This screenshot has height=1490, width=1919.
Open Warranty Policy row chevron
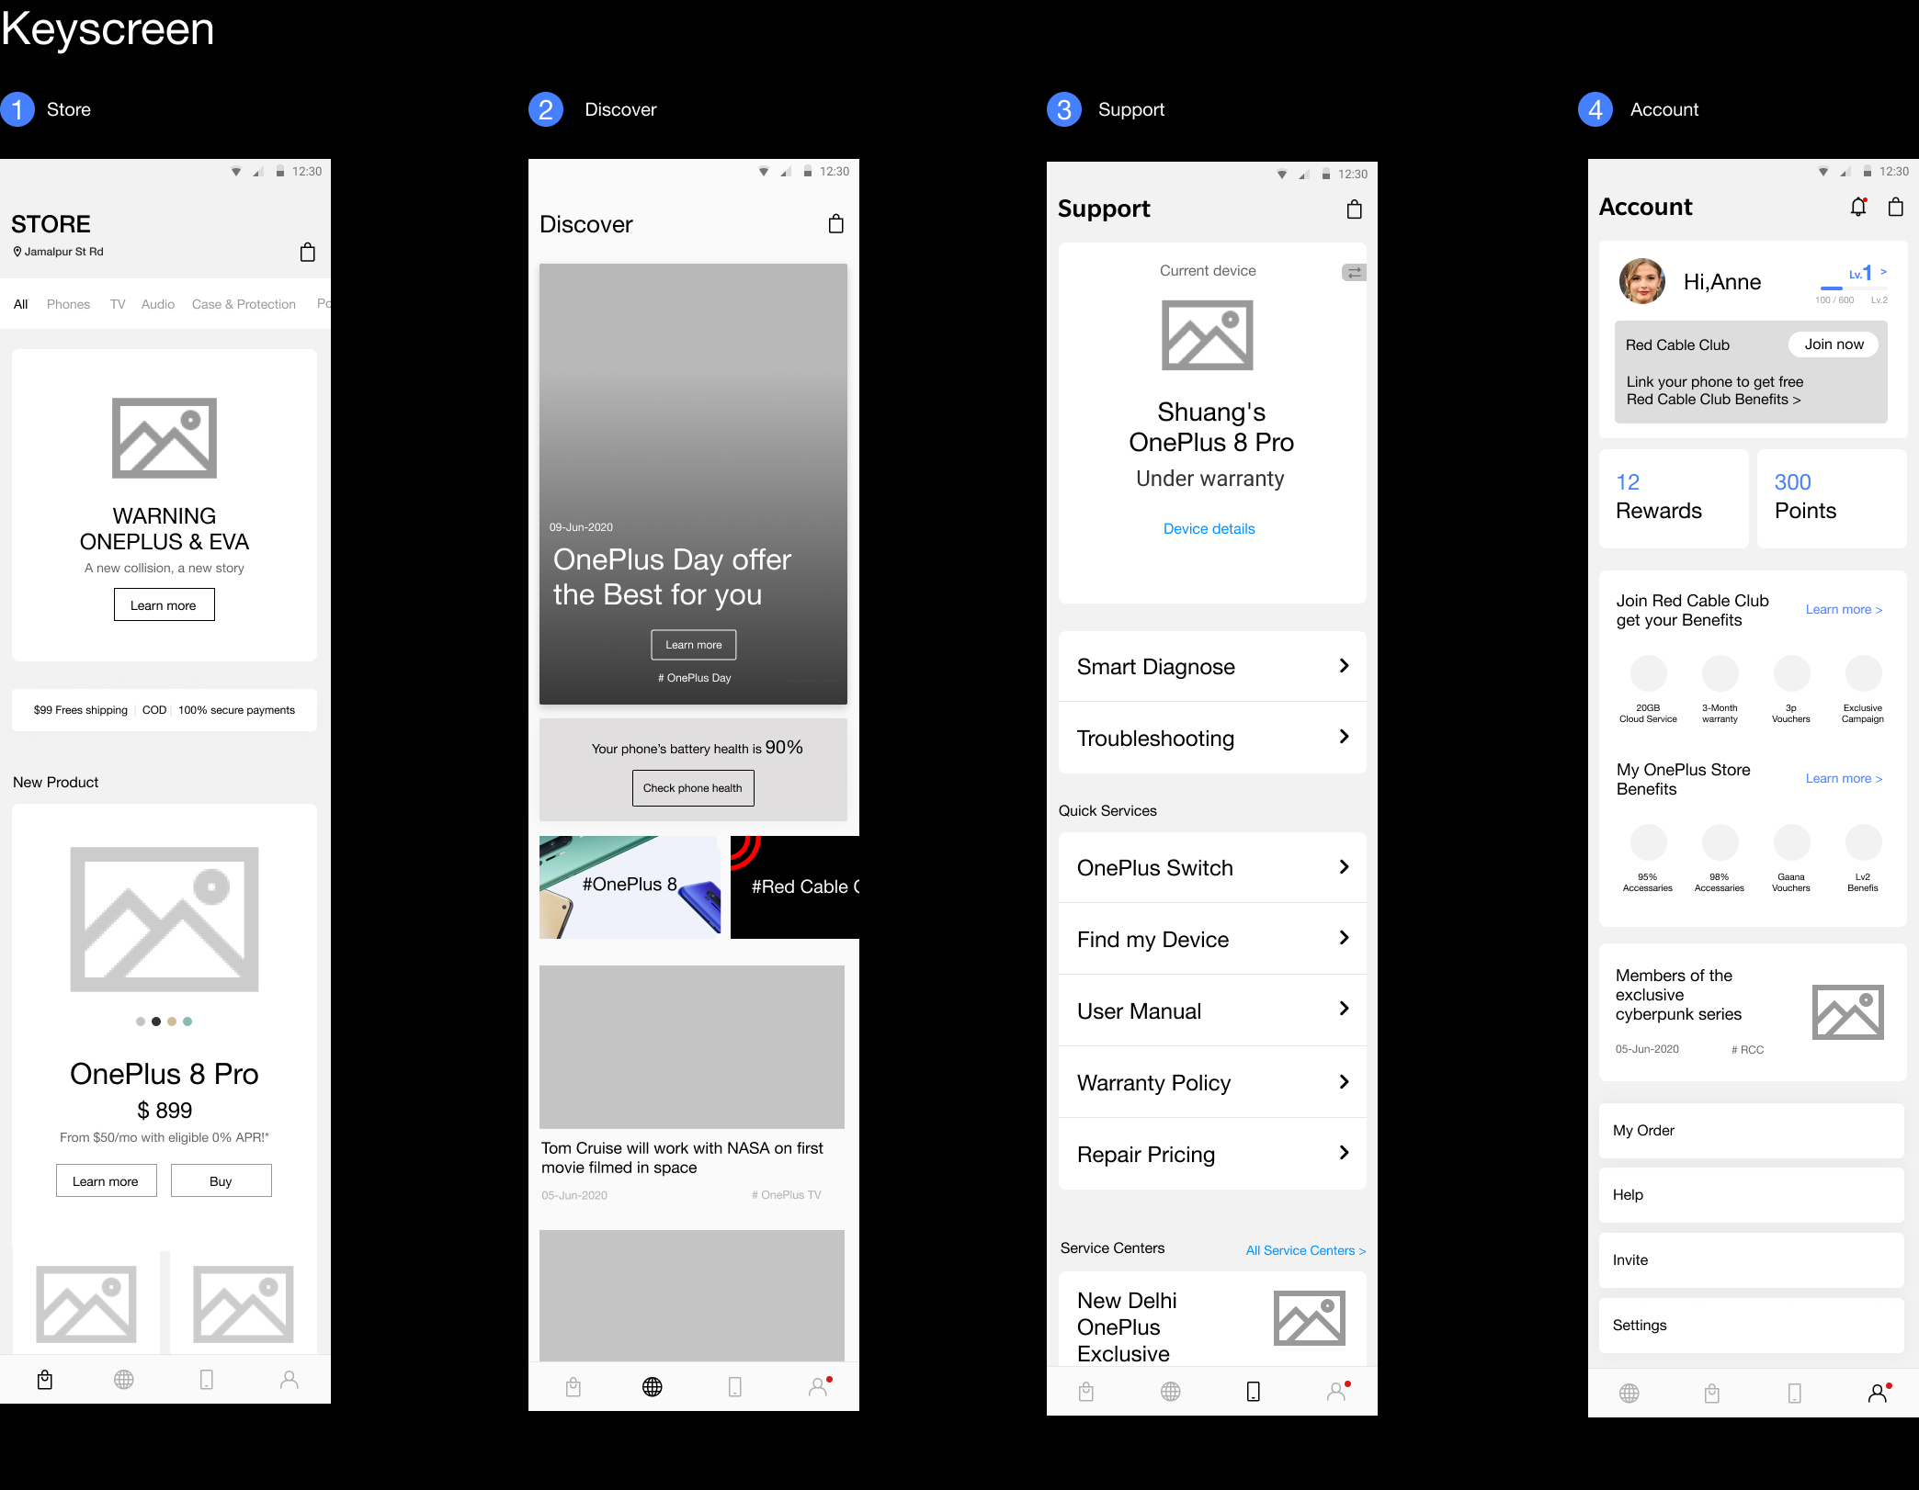point(1345,1082)
